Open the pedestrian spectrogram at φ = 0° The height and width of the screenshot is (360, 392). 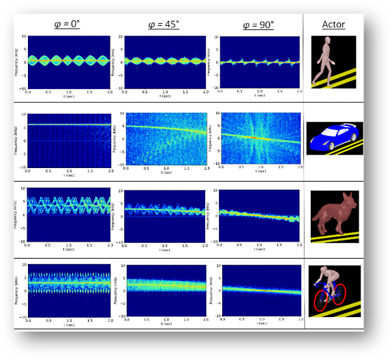click(69, 62)
